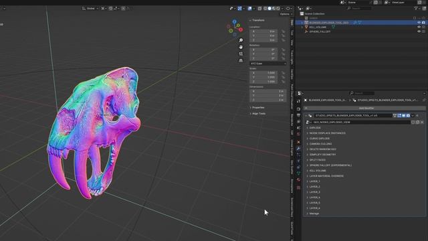This screenshot has width=428, height=241.
Task: Toggle X-ray icon in viewport header
Action: [x=259, y=9]
